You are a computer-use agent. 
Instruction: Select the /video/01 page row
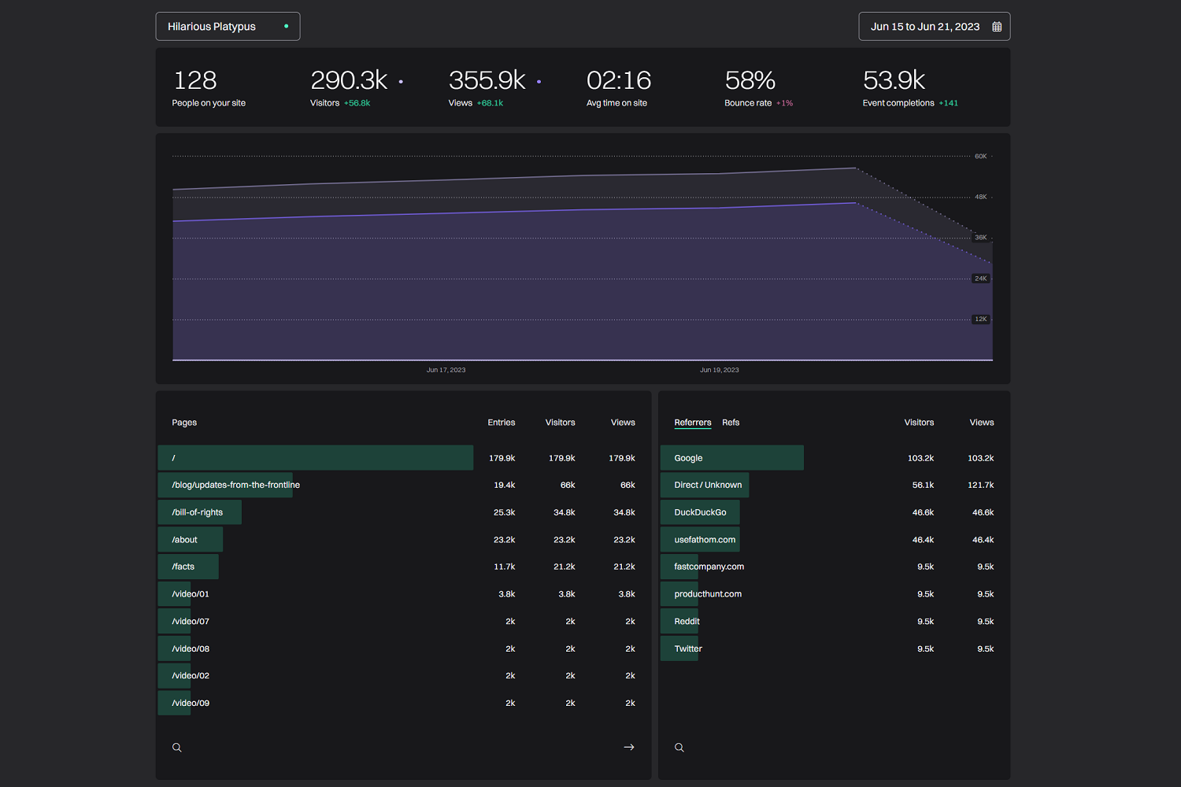403,594
